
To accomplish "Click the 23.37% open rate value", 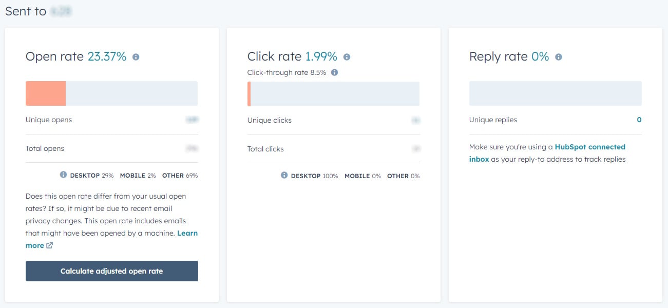I will pyautogui.click(x=107, y=56).
